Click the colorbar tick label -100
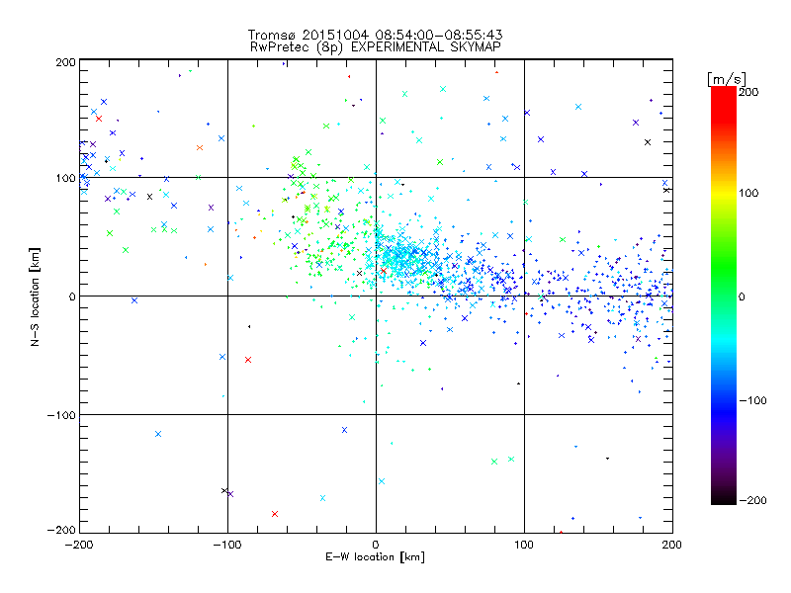This screenshot has height=593, width=791. pos(753,401)
